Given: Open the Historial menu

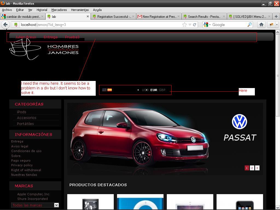Looking at the screenshot, I should 42,10.
